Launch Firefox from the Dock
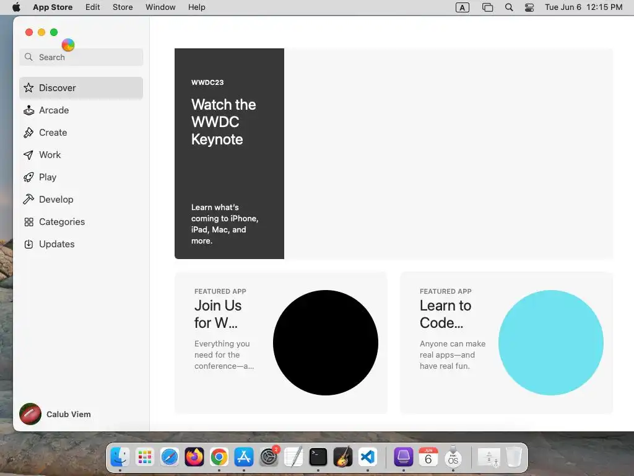634x476 pixels. click(x=194, y=457)
